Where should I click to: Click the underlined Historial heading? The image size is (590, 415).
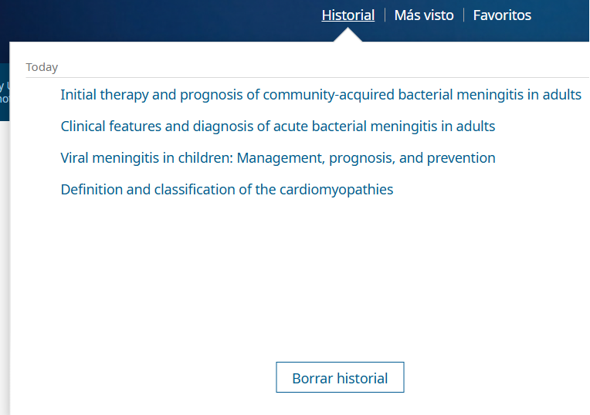click(x=348, y=15)
